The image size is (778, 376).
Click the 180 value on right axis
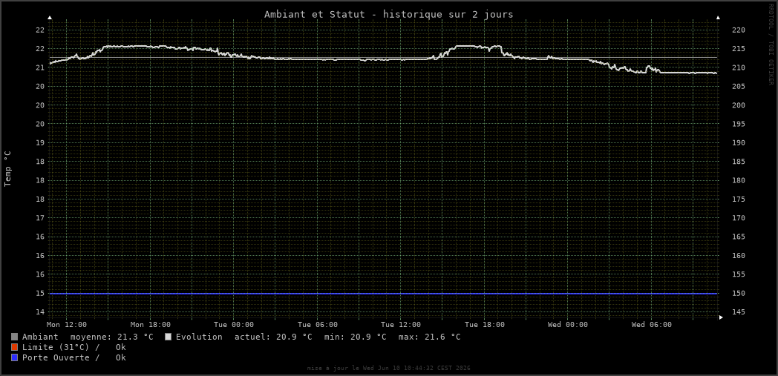739,180
